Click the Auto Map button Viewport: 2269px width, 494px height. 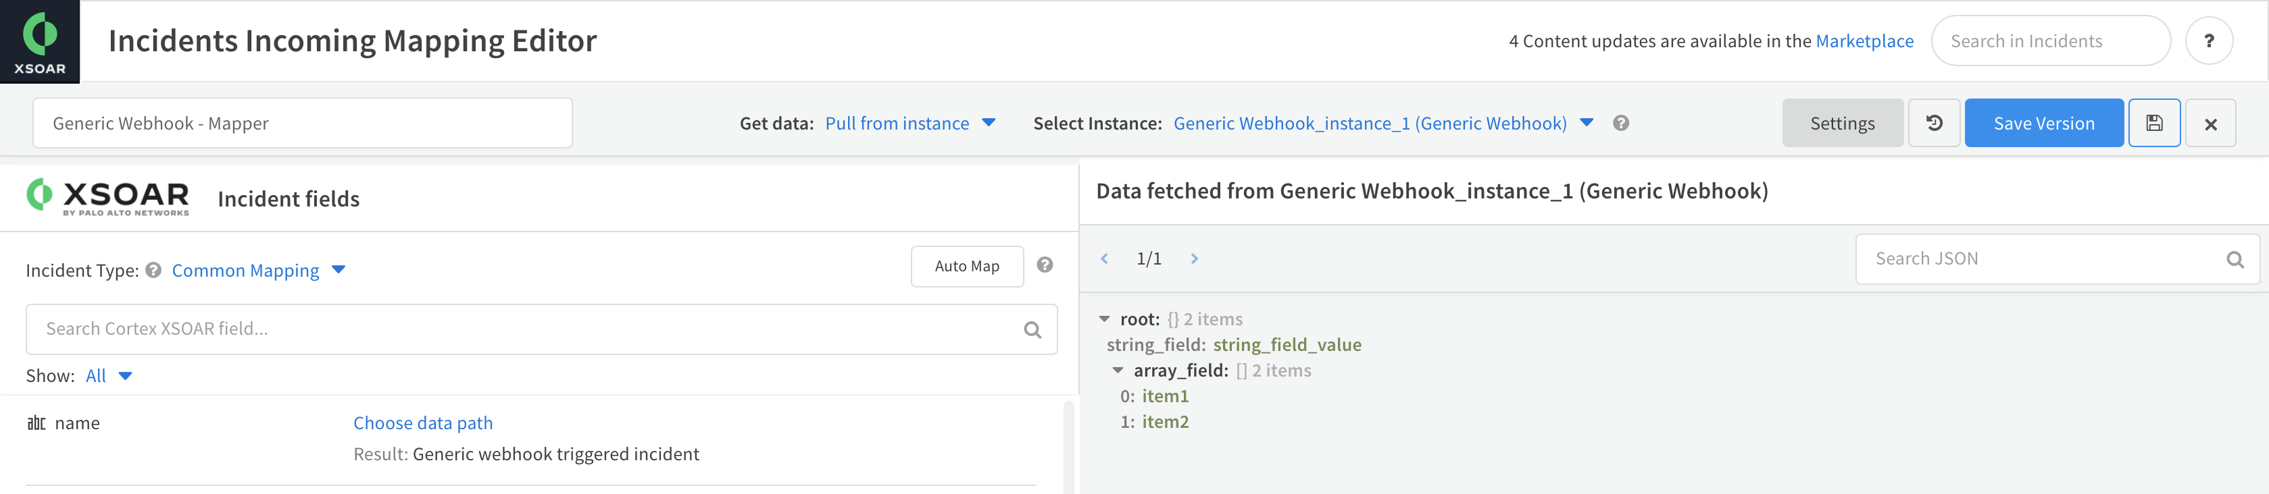coord(966,267)
